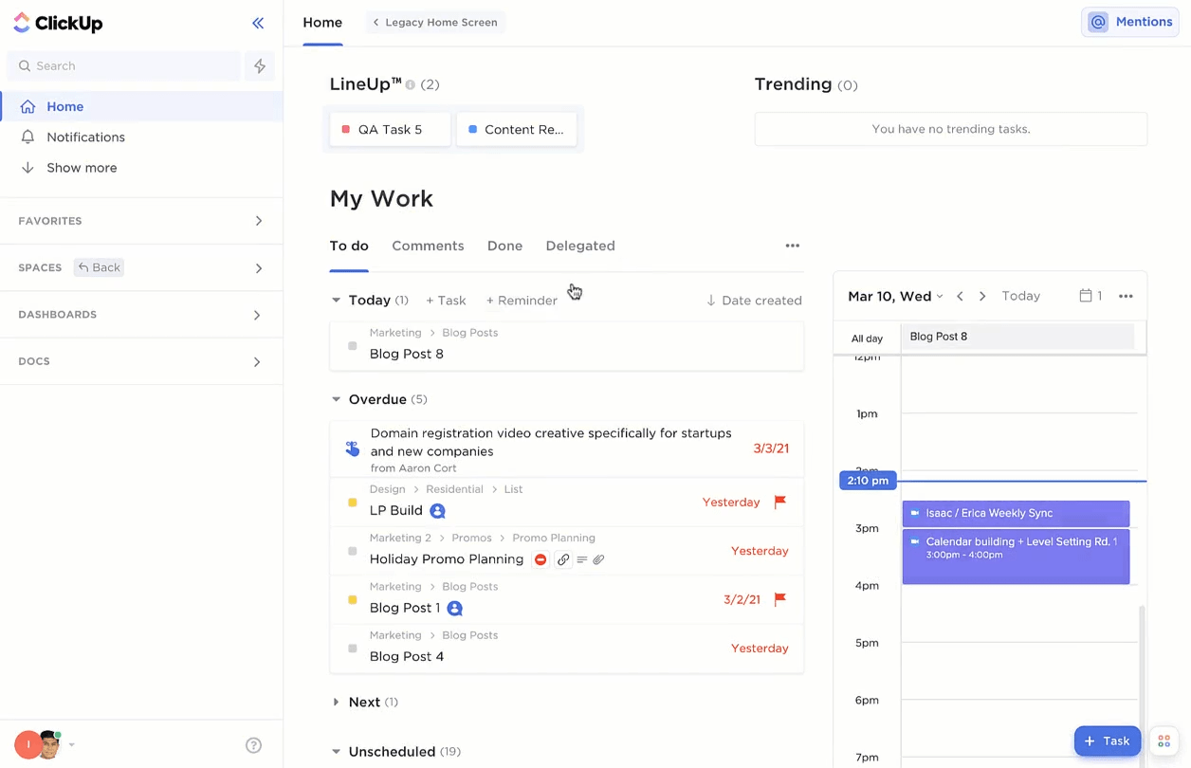Click the blue + Task floating button
Image resolution: width=1191 pixels, height=768 pixels.
click(x=1108, y=741)
